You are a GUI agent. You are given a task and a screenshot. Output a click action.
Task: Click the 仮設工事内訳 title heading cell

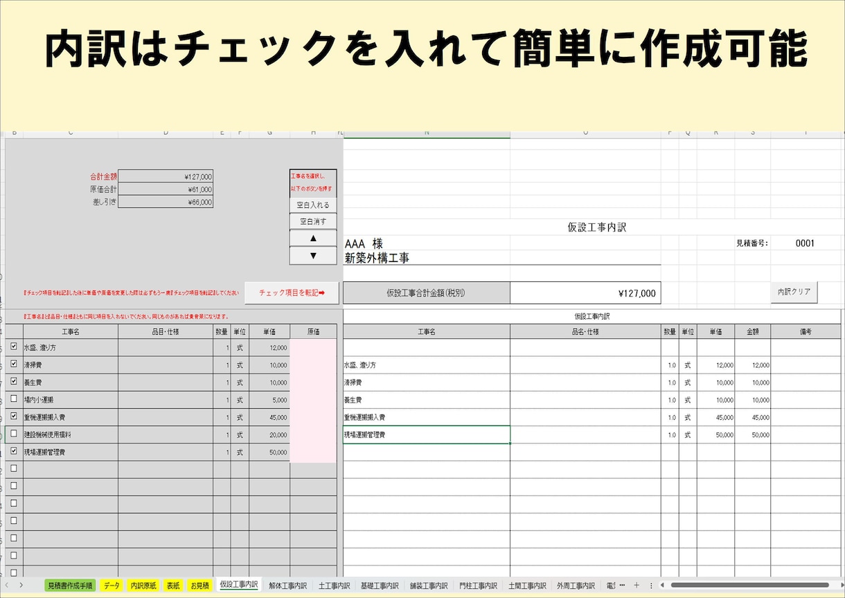pos(596,227)
